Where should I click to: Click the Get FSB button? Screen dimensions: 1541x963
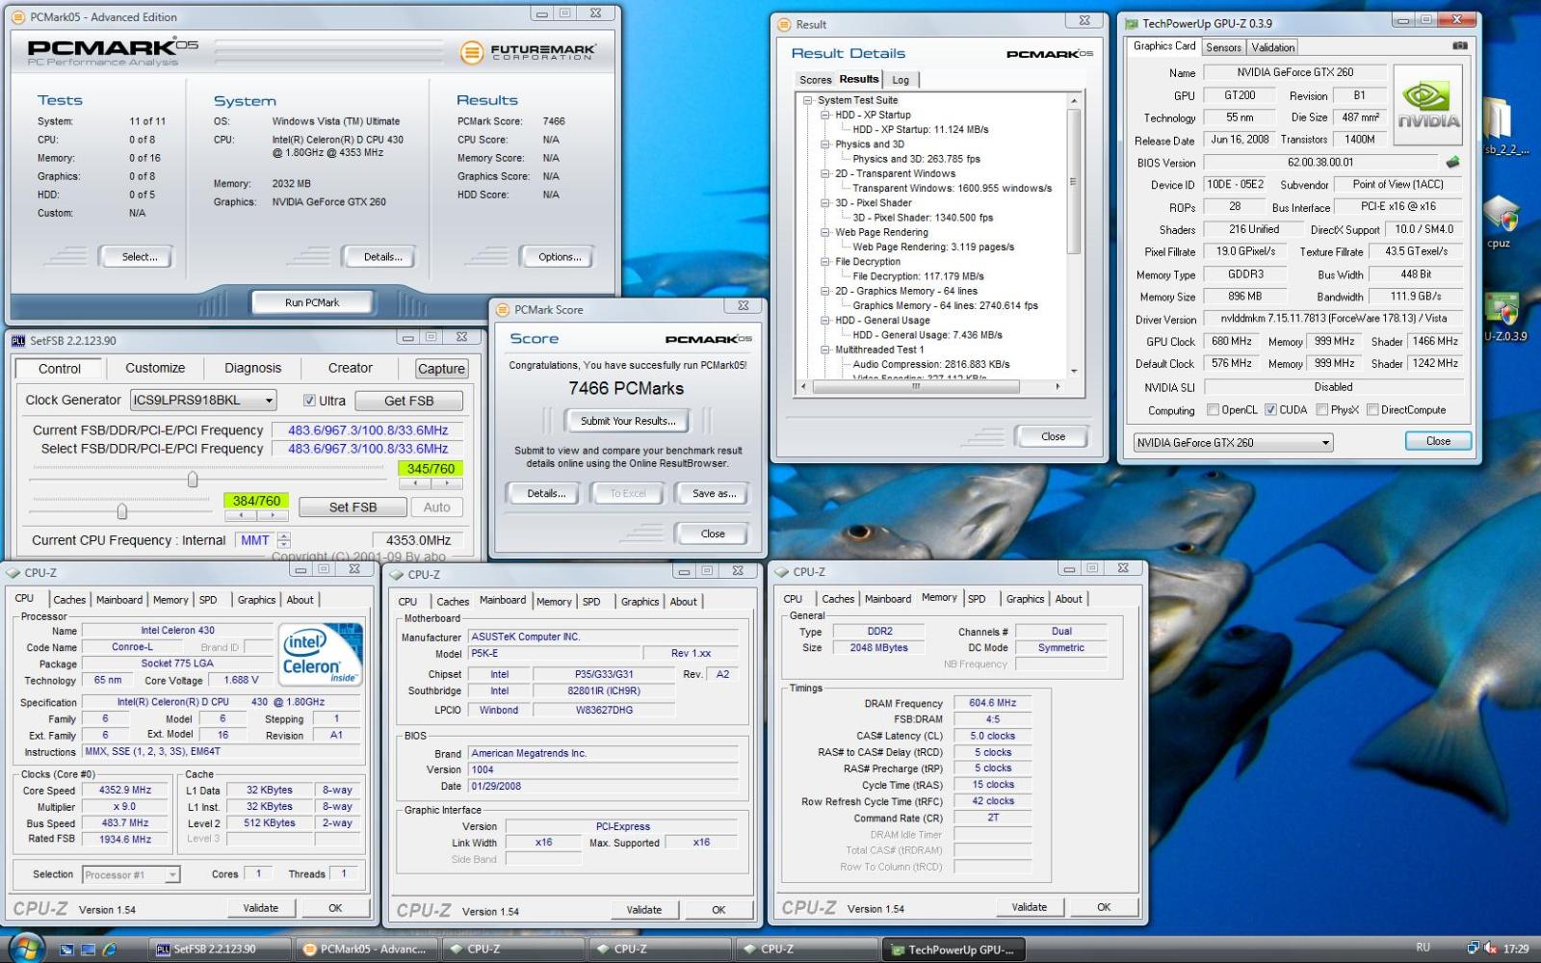[408, 401]
